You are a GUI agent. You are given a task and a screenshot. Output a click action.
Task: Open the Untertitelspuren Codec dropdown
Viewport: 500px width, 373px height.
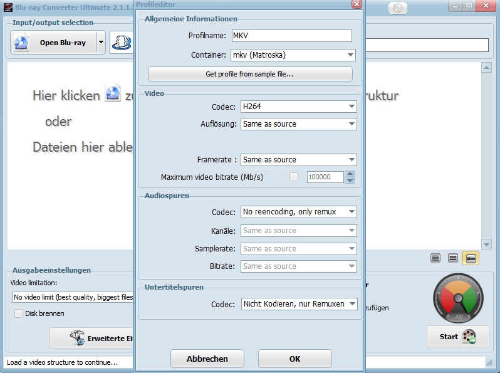click(x=299, y=304)
